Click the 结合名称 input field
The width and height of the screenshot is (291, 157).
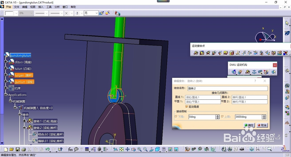coord(228,88)
